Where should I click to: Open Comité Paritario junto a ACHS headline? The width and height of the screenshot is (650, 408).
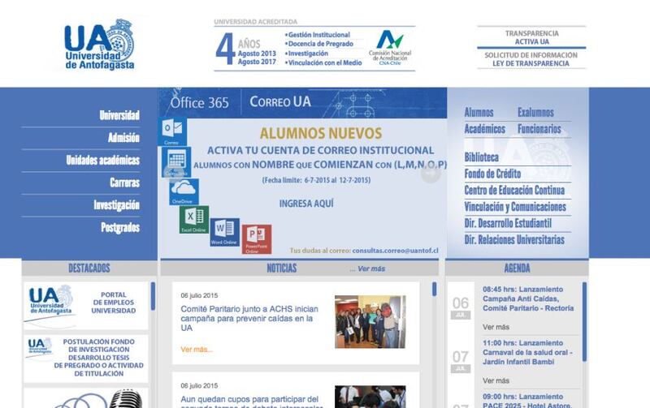pyautogui.click(x=249, y=318)
